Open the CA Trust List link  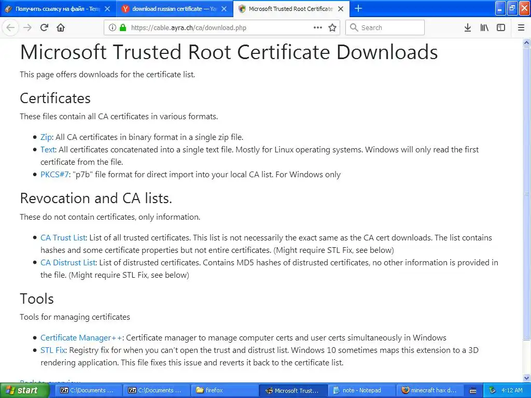(x=63, y=237)
